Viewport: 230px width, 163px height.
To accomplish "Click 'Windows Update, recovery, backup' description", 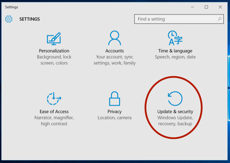I will click(x=175, y=120).
